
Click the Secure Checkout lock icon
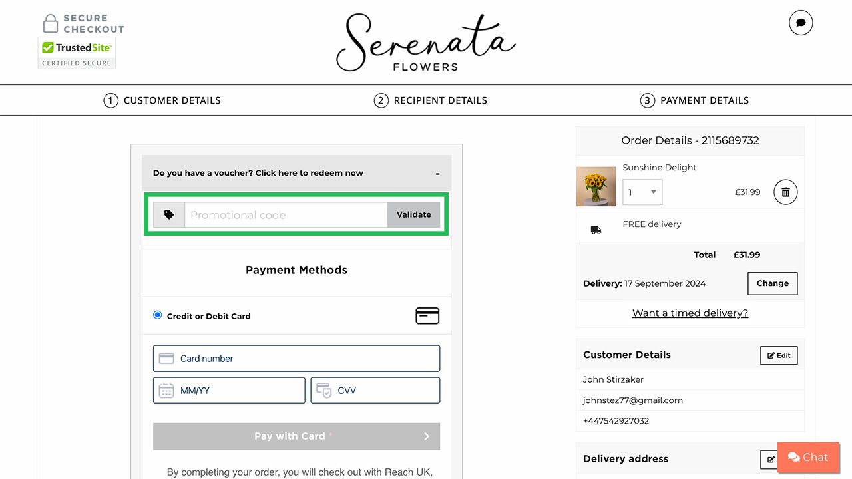click(50, 22)
